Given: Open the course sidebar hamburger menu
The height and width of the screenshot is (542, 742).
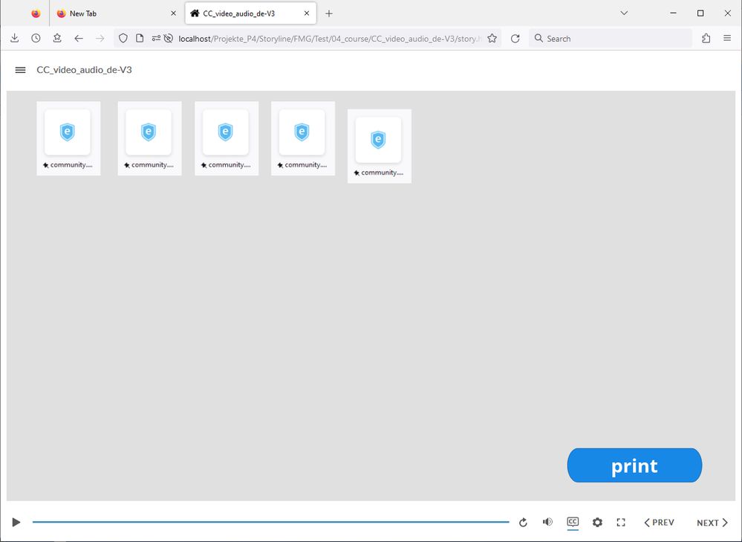Looking at the screenshot, I should pos(20,70).
